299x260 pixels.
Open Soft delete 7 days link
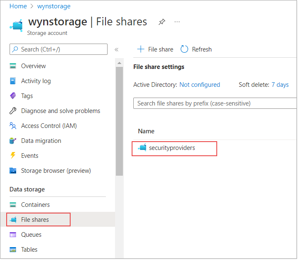(x=280, y=84)
